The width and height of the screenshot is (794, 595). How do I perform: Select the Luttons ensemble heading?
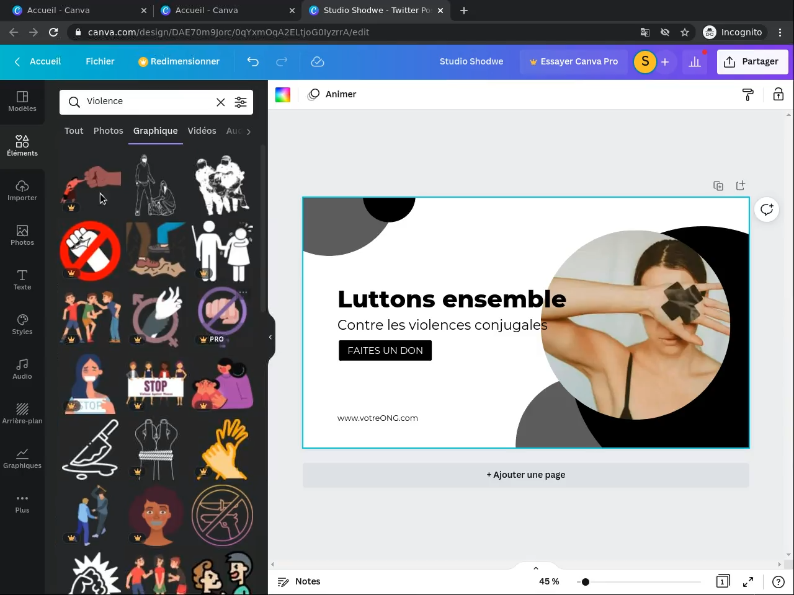tap(452, 299)
